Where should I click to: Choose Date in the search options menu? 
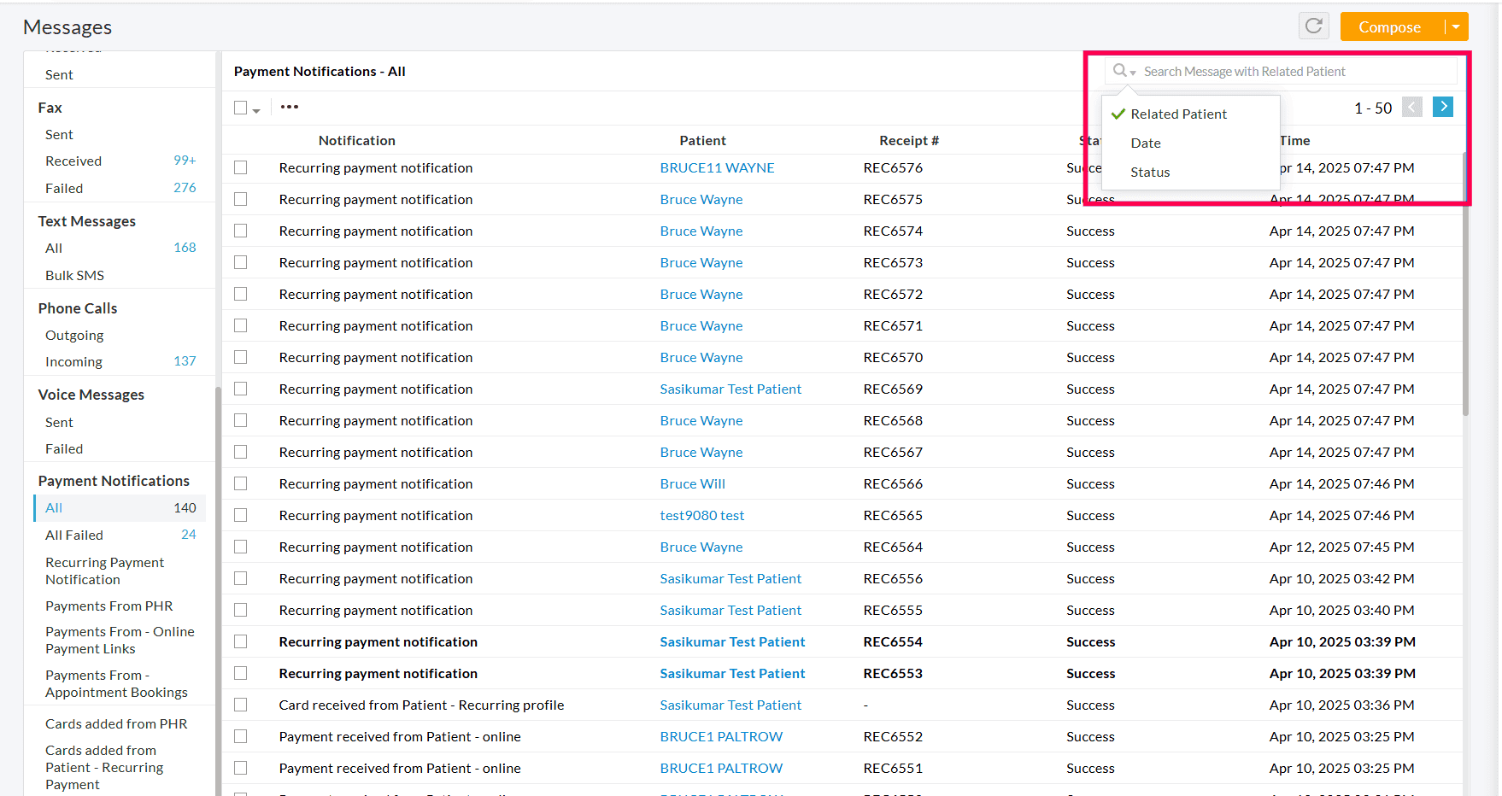coord(1146,143)
